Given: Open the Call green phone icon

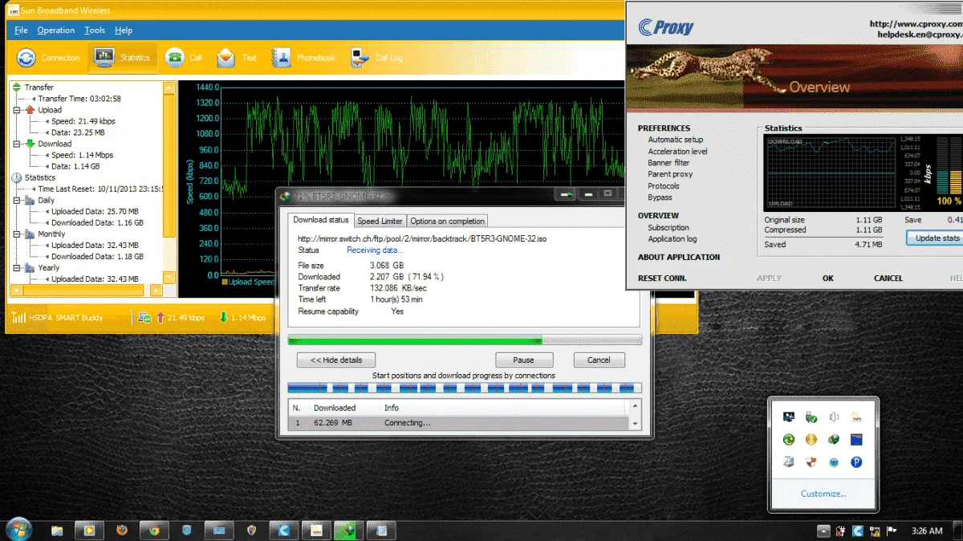Looking at the screenshot, I should (x=184, y=58).
